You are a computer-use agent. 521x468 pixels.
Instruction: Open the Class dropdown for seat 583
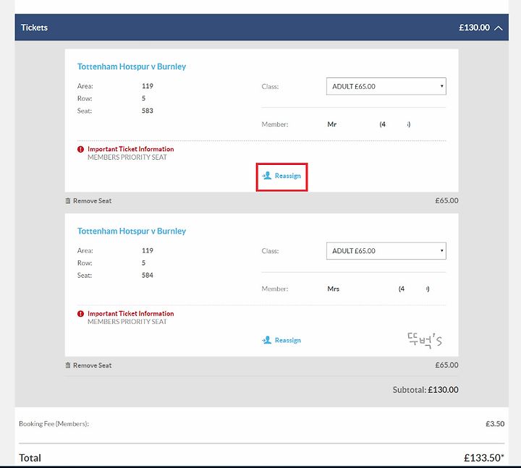(386, 86)
